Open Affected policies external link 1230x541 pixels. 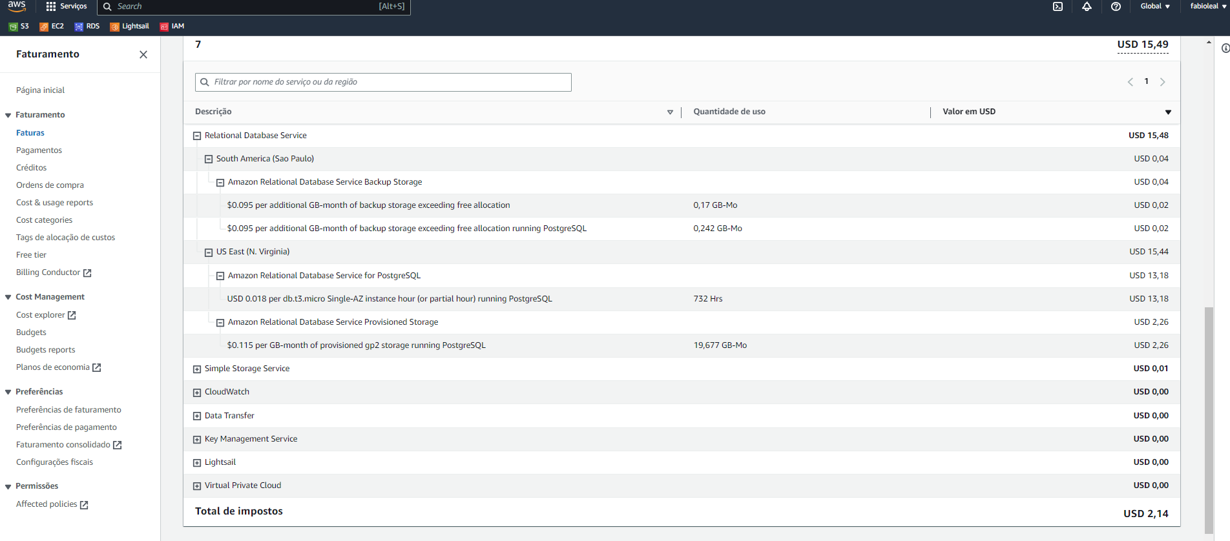[x=52, y=504]
